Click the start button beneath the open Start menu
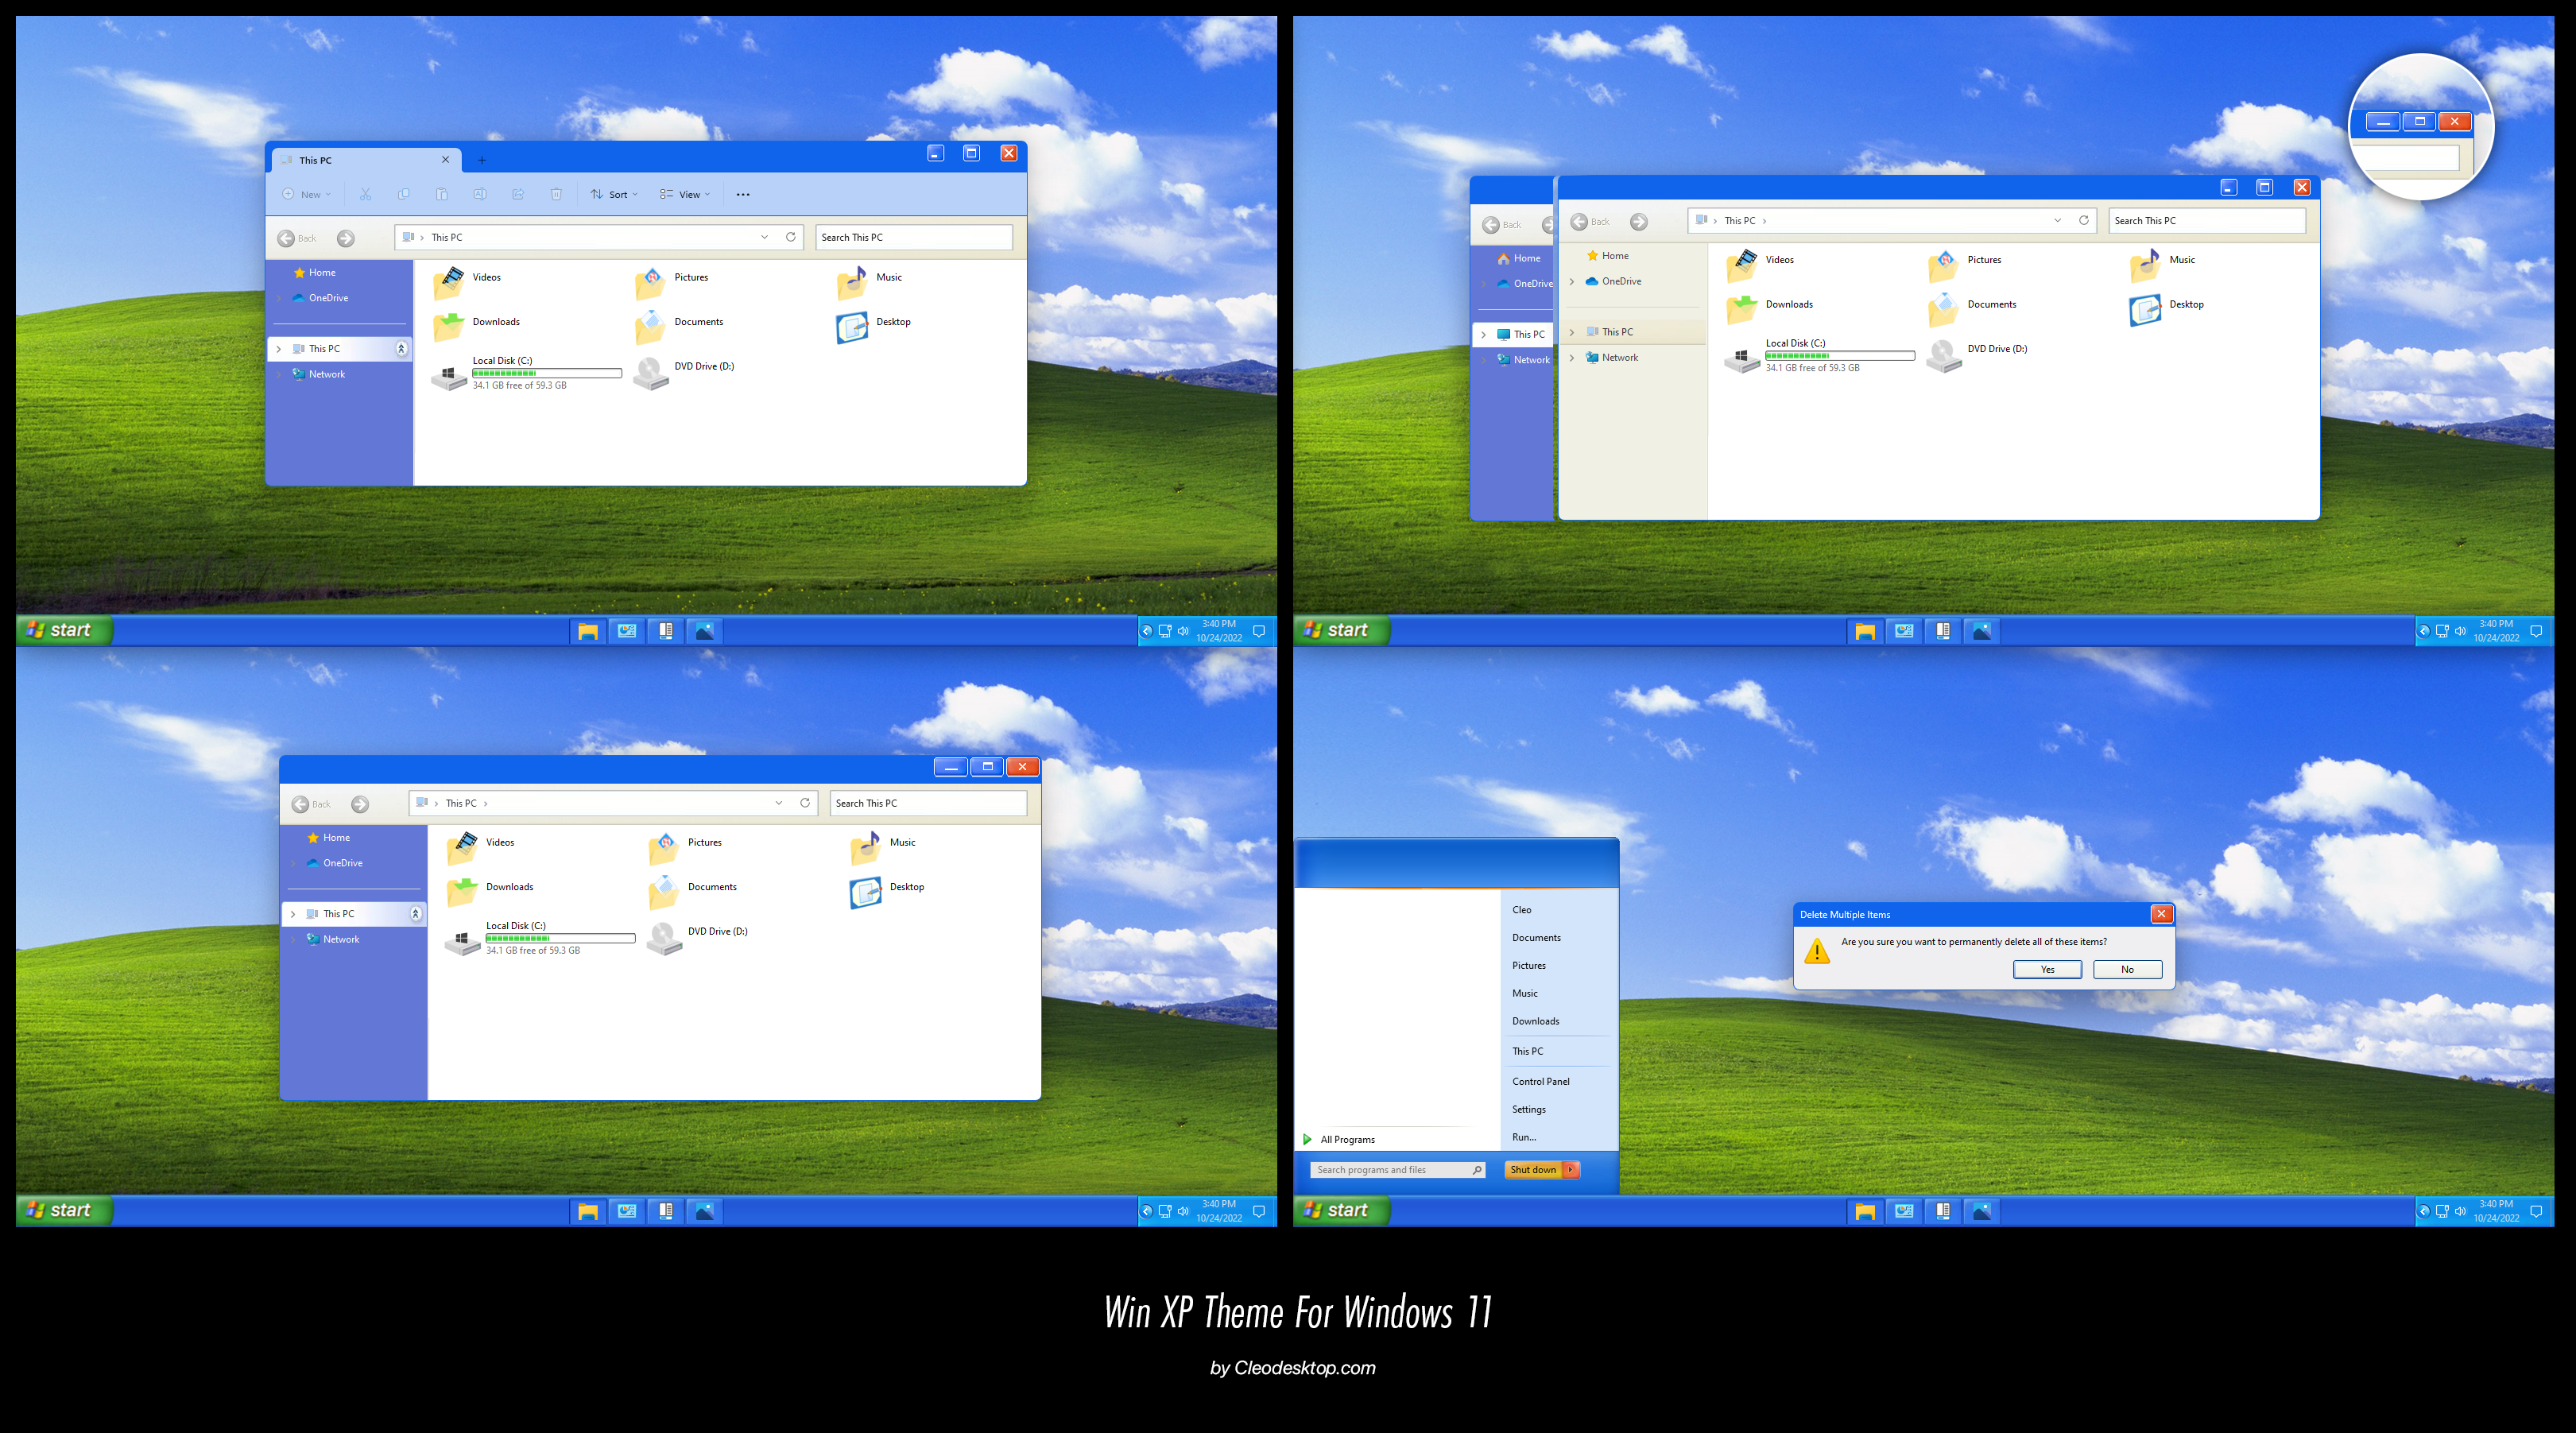Screen dimensions: 2576x1433 (x=1341, y=1210)
